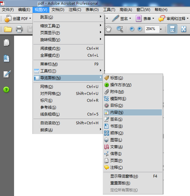Click the article thread icon beside 文章(A)
Viewport: 190px width, 196px height.
(107, 147)
